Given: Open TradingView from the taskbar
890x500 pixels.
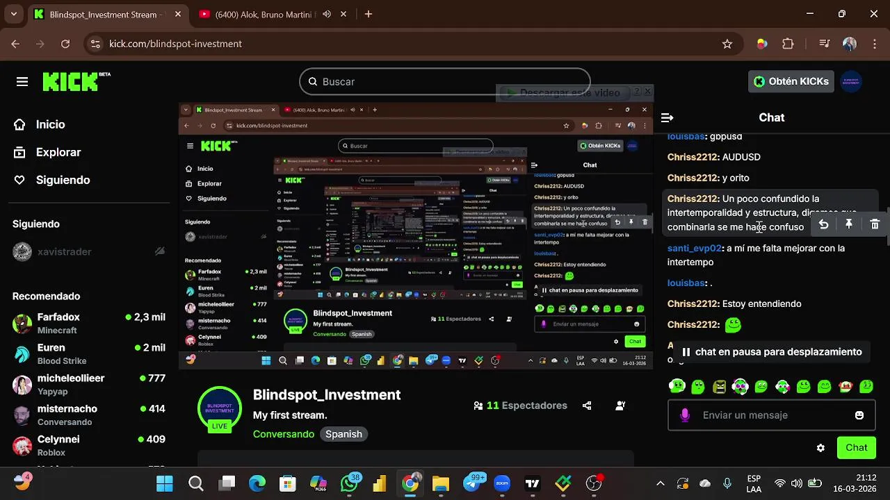Looking at the screenshot, I should click(533, 483).
